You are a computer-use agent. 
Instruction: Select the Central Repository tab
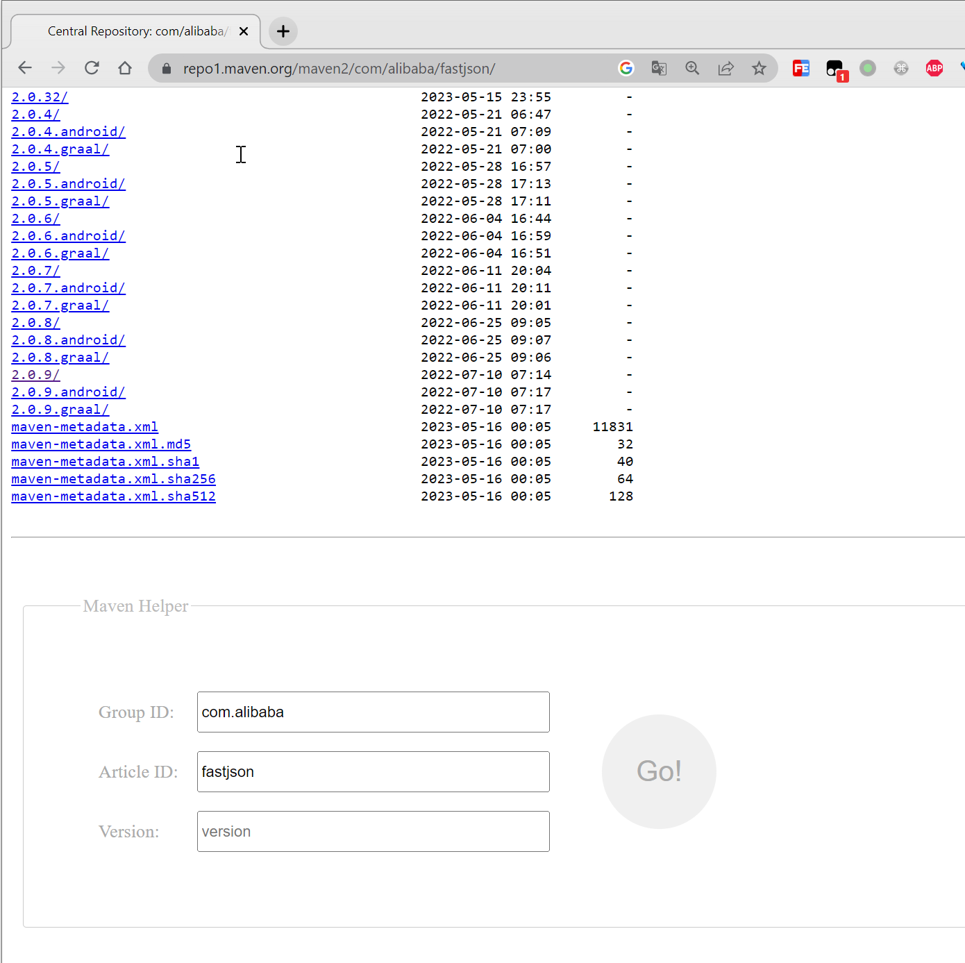pyautogui.click(x=135, y=31)
